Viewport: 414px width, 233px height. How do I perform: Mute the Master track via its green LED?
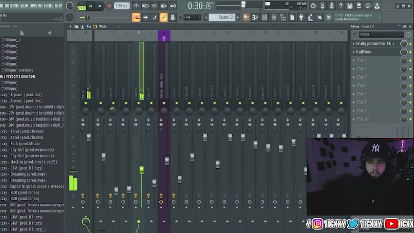(86, 103)
